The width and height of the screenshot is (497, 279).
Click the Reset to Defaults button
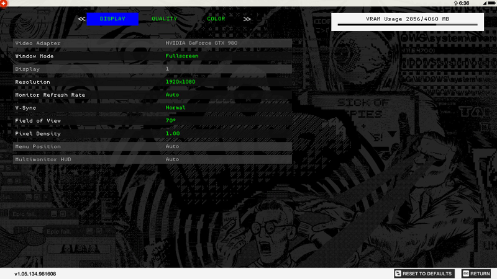424,273
